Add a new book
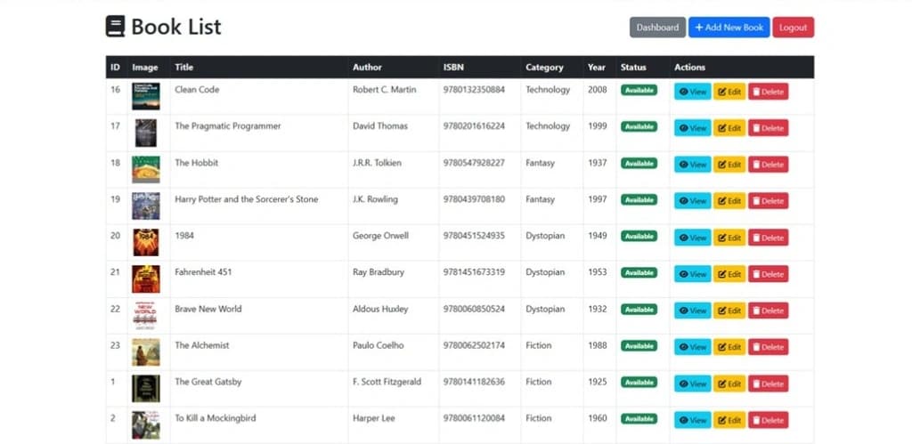This screenshot has width=912, height=444. point(729,28)
